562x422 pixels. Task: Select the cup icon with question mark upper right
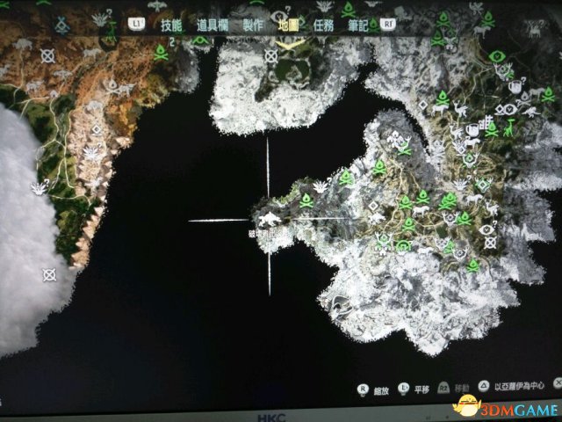516,86
